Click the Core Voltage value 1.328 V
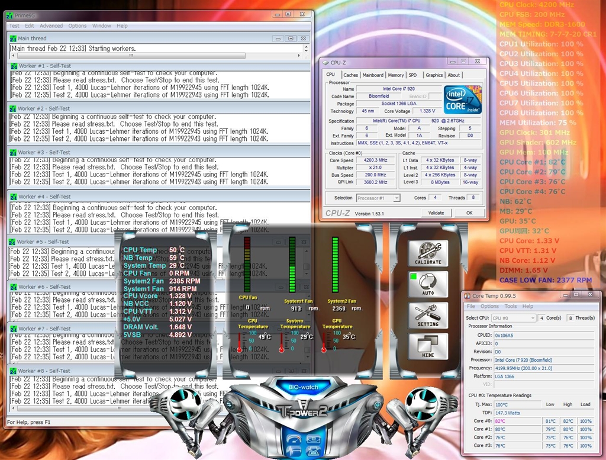 tap(427, 111)
